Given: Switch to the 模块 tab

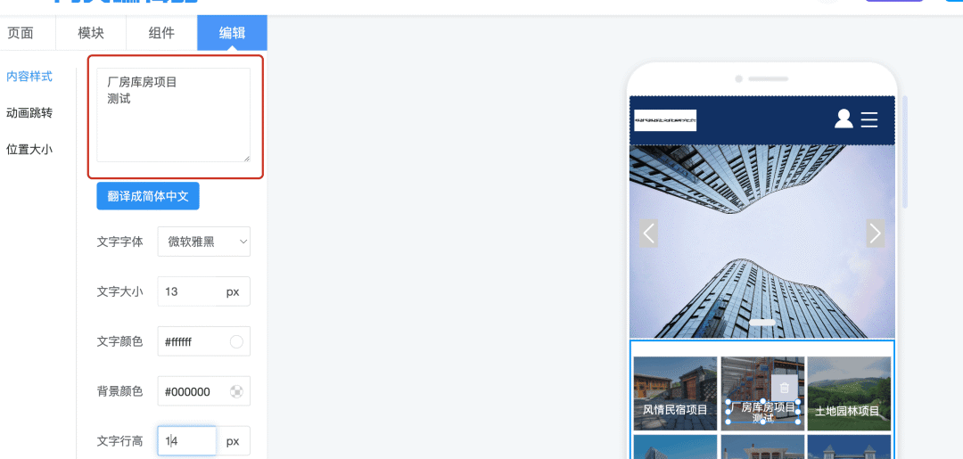Looking at the screenshot, I should [x=91, y=33].
